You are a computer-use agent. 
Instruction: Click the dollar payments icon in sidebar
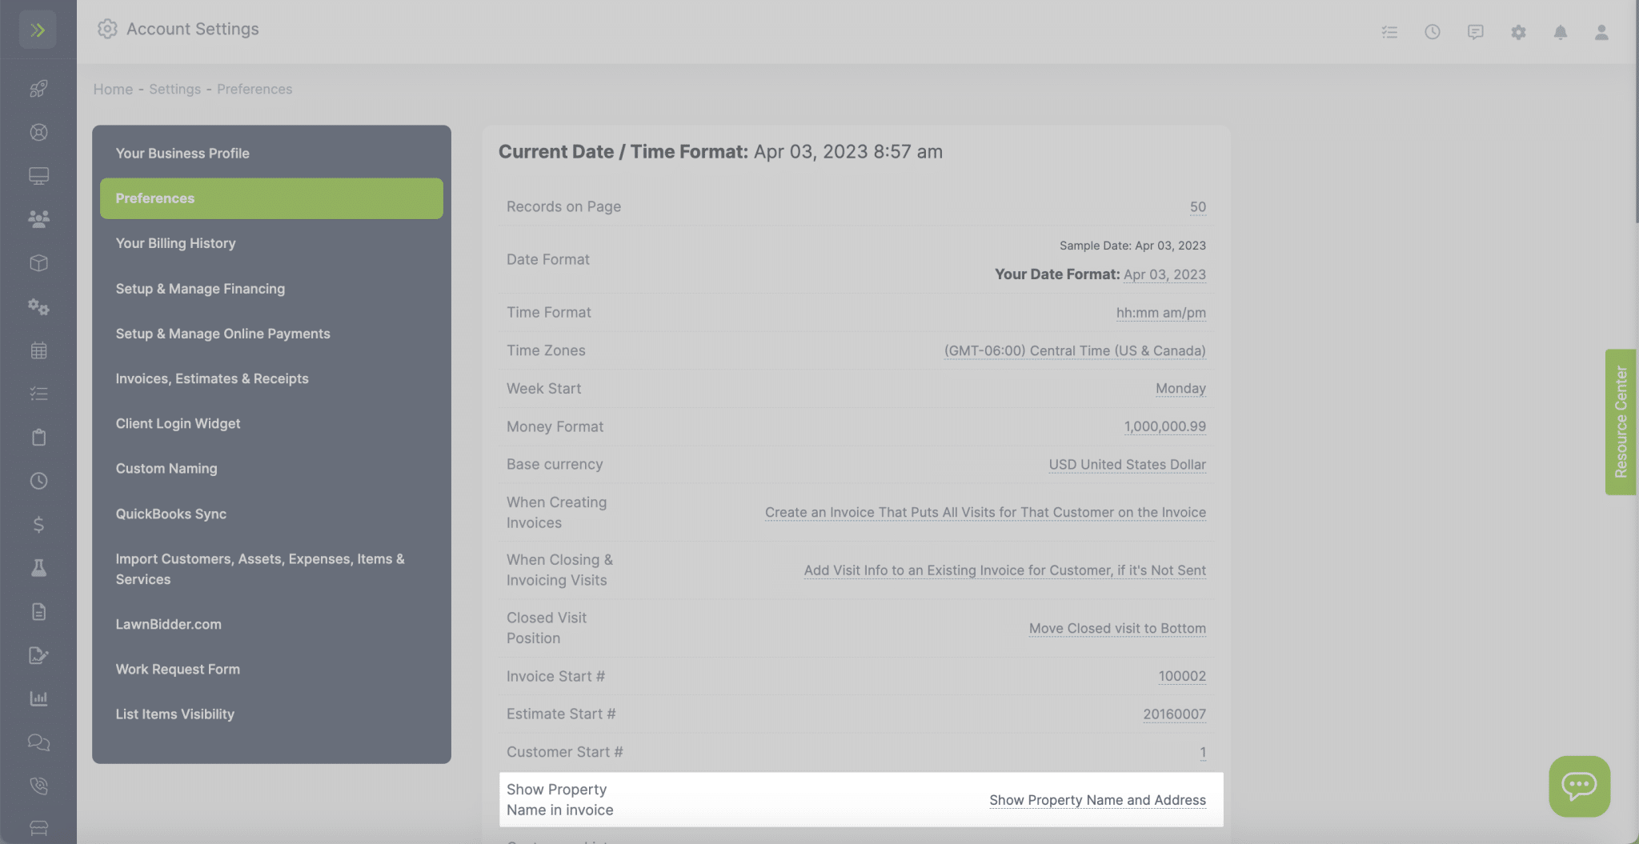[38, 524]
